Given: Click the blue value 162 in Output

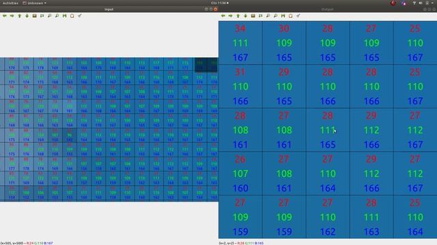Looking at the screenshot, I should pos(328,231).
